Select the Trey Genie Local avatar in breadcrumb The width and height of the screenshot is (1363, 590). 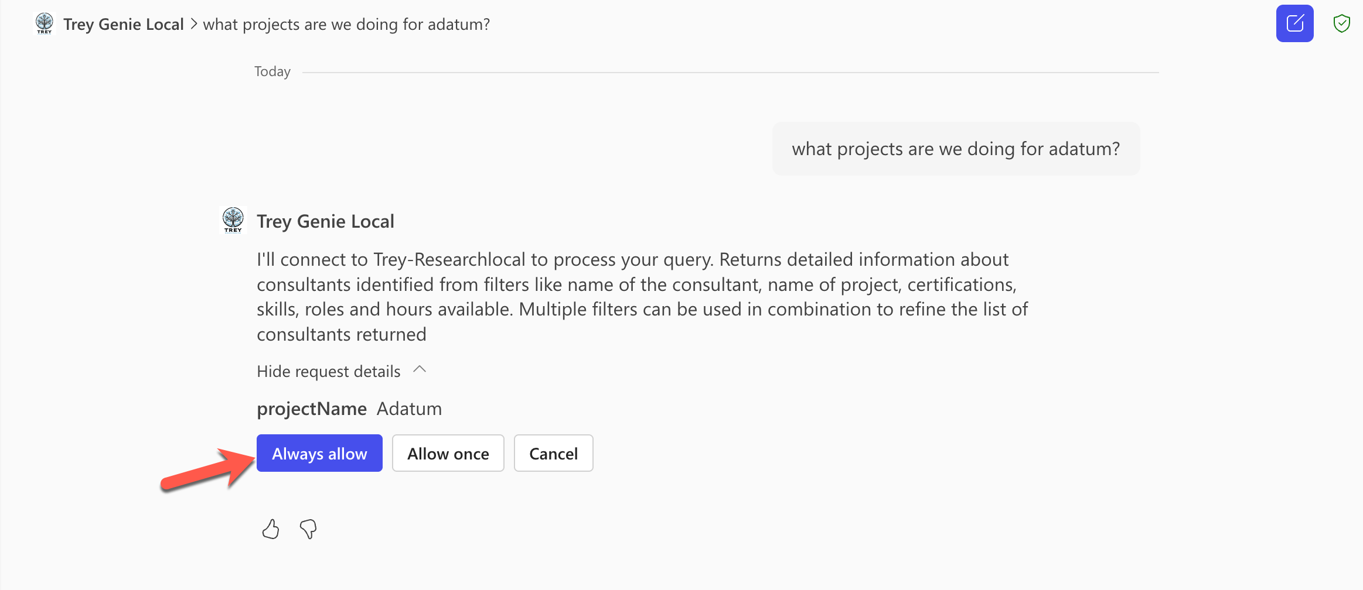click(43, 23)
